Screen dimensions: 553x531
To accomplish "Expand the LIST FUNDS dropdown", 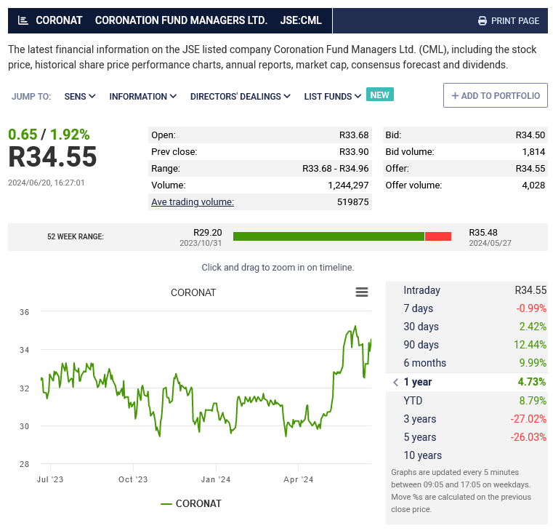I will tap(333, 97).
